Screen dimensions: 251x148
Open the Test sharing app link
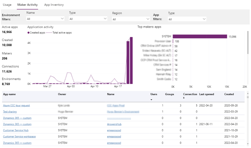(10, 112)
